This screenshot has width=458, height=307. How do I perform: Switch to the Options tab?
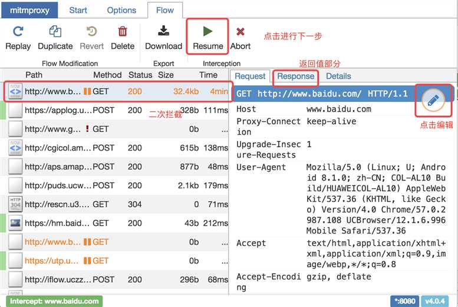tap(121, 10)
